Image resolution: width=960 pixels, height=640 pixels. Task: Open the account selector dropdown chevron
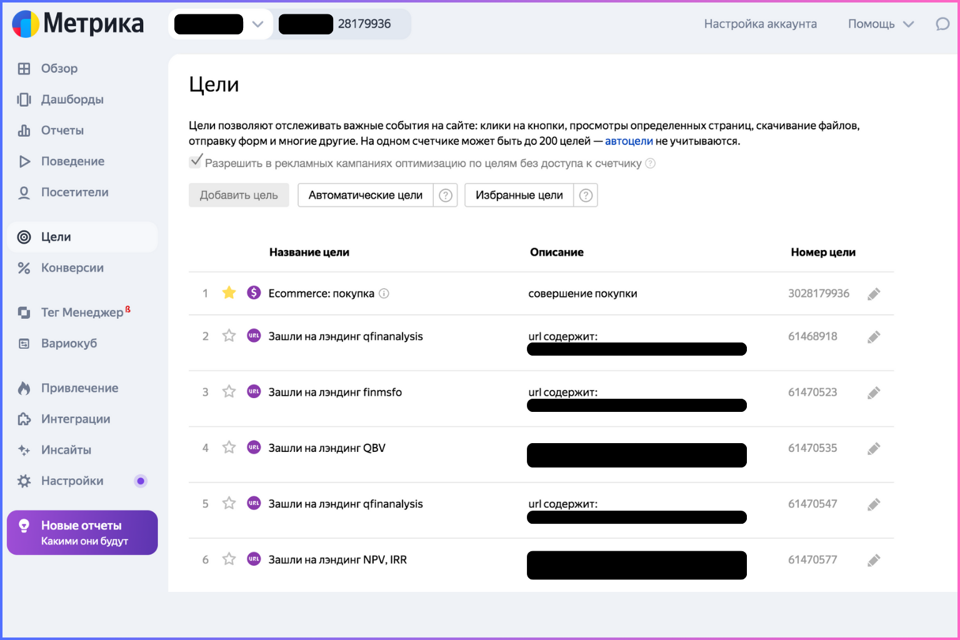click(x=257, y=24)
